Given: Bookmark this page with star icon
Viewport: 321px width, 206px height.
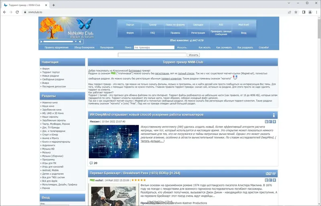Looking at the screenshot, I should pyautogui.click(x=296, y=12).
